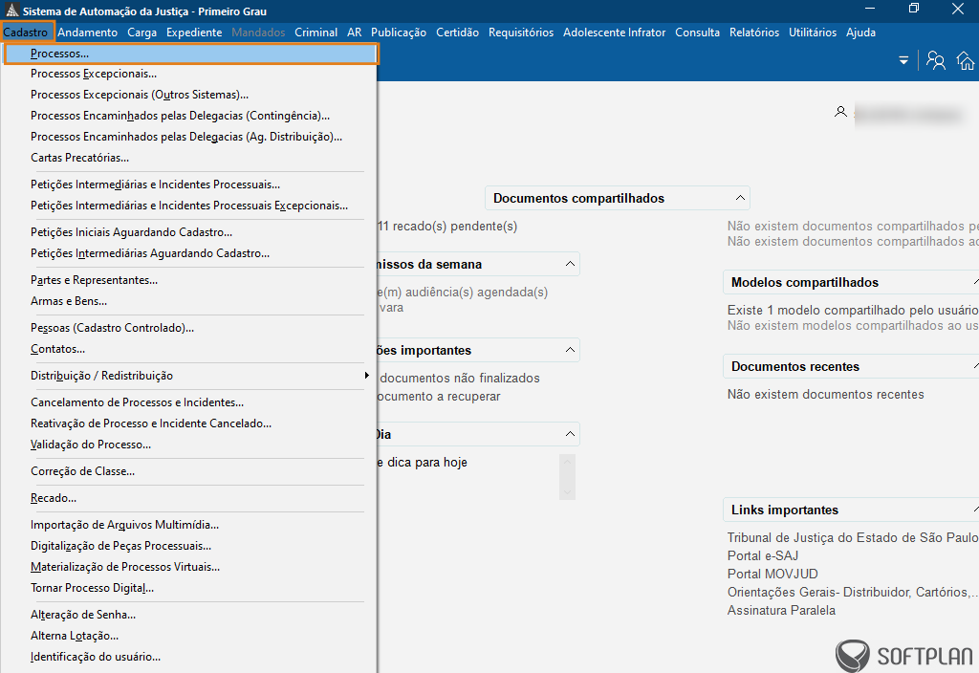Click the small down-arrow toolbar icon
Image resolution: width=979 pixels, height=673 pixels.
coord(903,60)
